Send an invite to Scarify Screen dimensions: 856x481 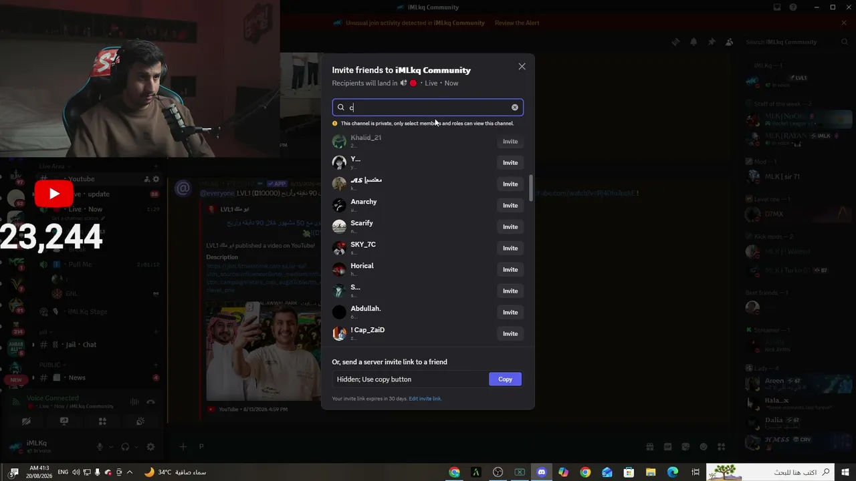[x=510, y=227]
